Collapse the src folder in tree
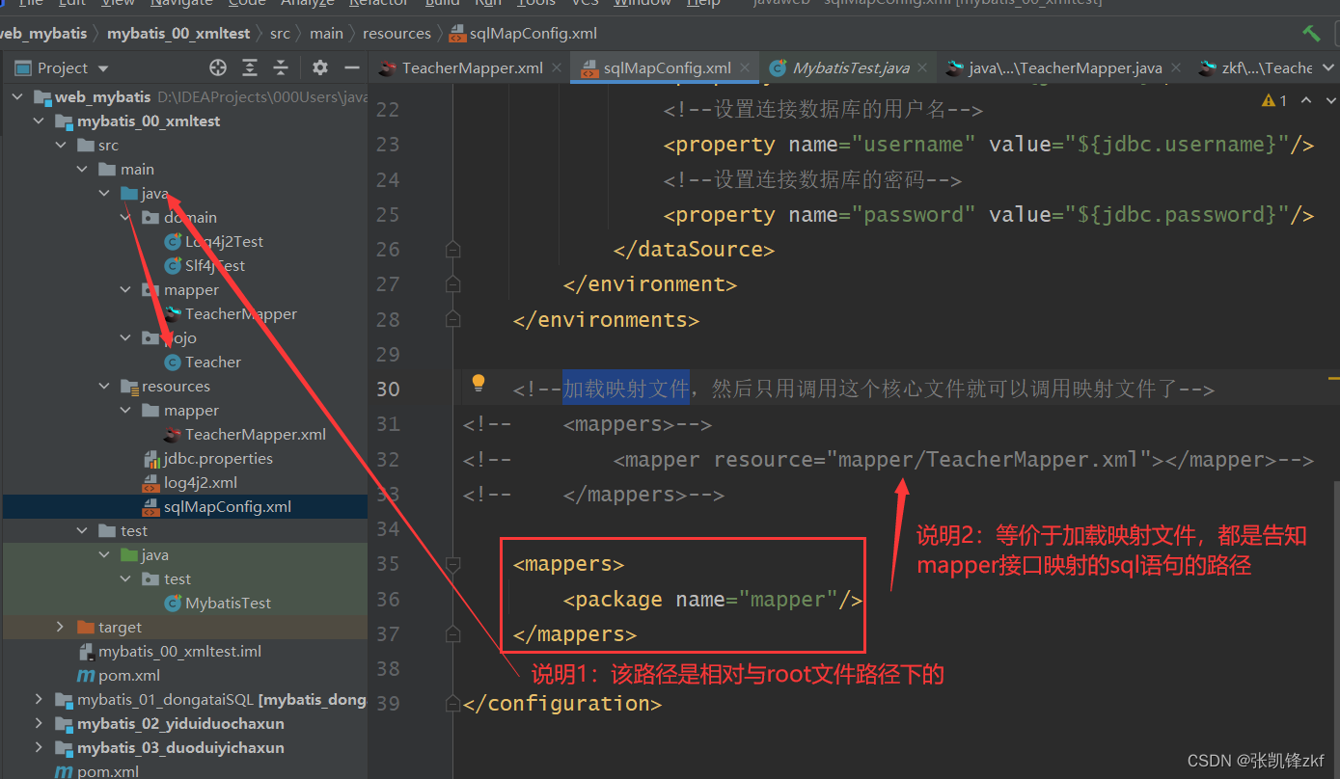The height and width of the screenshot is (779, 1340). click(x=61, y=145)
